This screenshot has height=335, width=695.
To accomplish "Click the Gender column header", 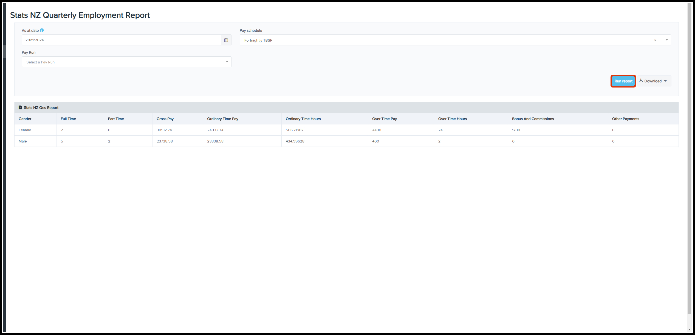I will pyautogui.click(x=25, y=119).
